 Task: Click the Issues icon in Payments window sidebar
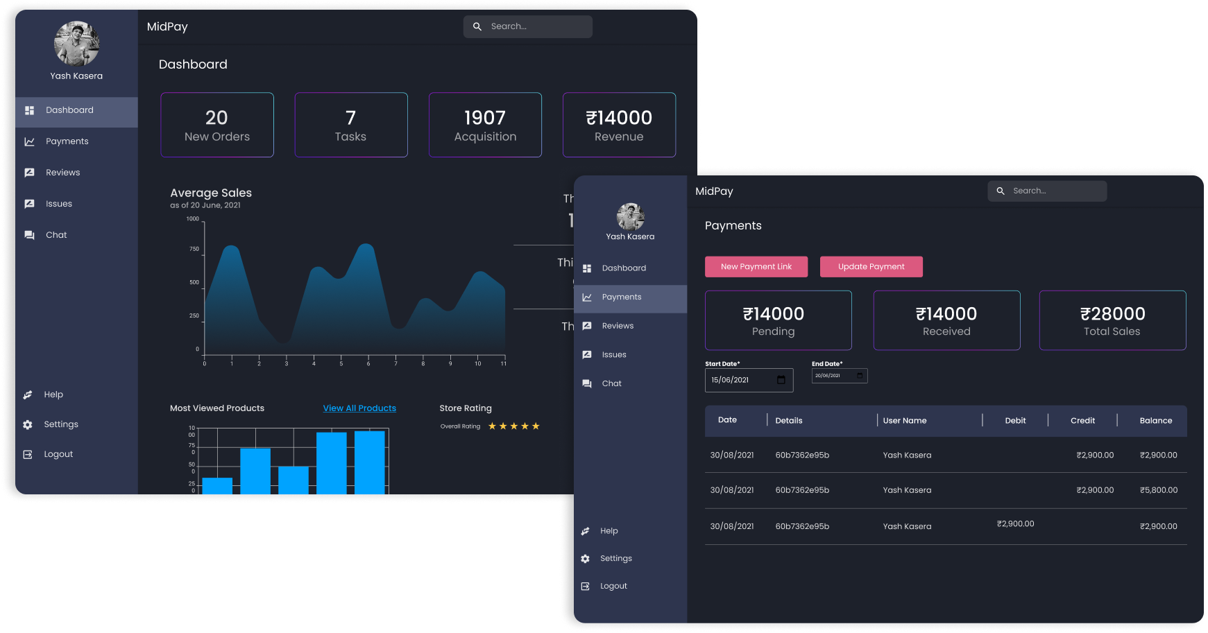tap(587, 355)
